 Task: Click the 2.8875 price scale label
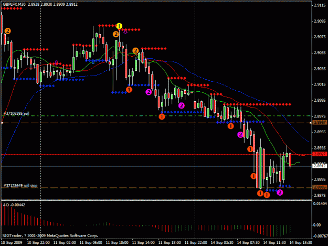320,196
